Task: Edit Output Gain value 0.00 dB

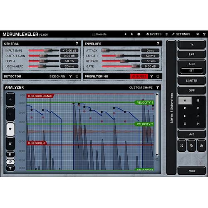Action: (69, 56)
